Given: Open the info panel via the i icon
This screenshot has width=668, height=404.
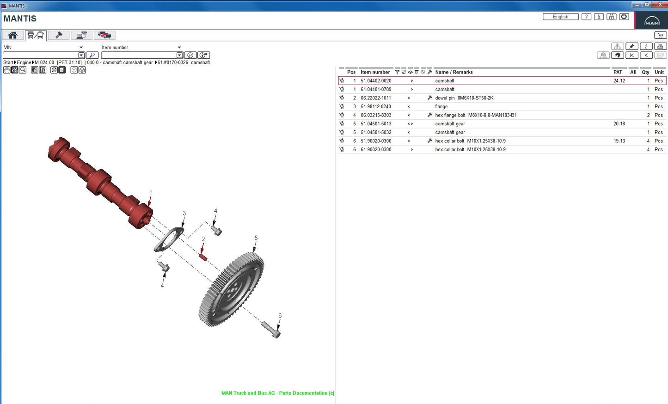Looking at the screenshot, I should (646, 46).
